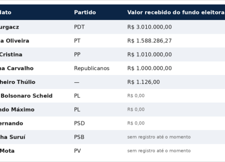Click the R$ 1.588.286,27 amount
The height and width of the screenshot is (162, 225).
point(149,41)
